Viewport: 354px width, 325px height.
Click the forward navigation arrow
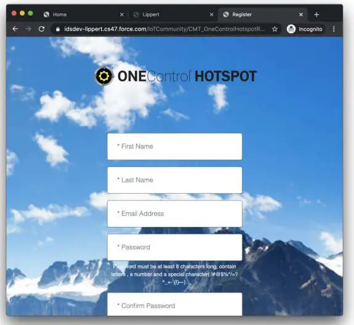[28, 29]
